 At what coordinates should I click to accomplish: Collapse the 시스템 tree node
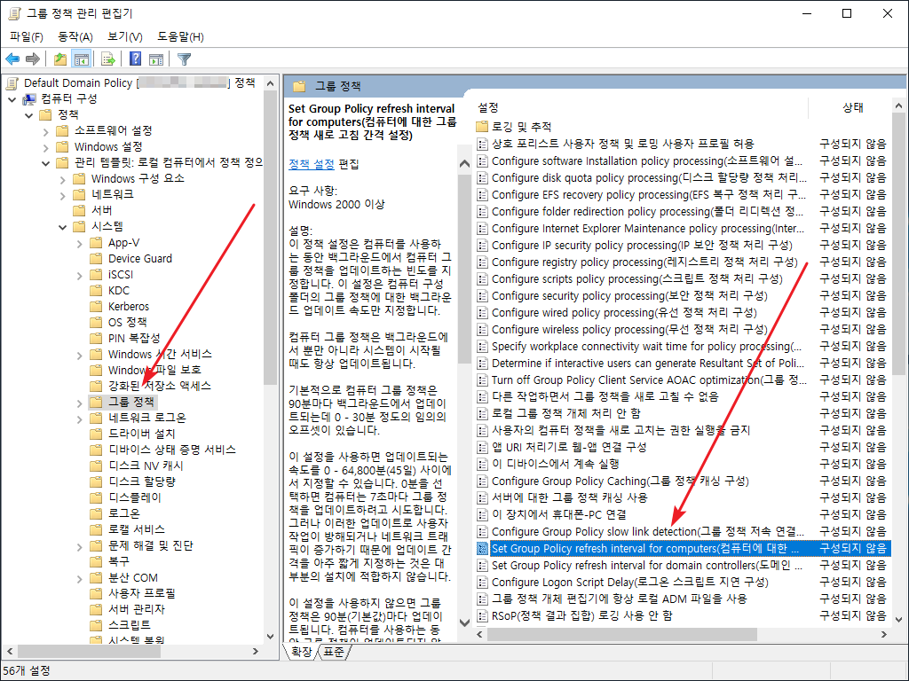click(63, 227)
